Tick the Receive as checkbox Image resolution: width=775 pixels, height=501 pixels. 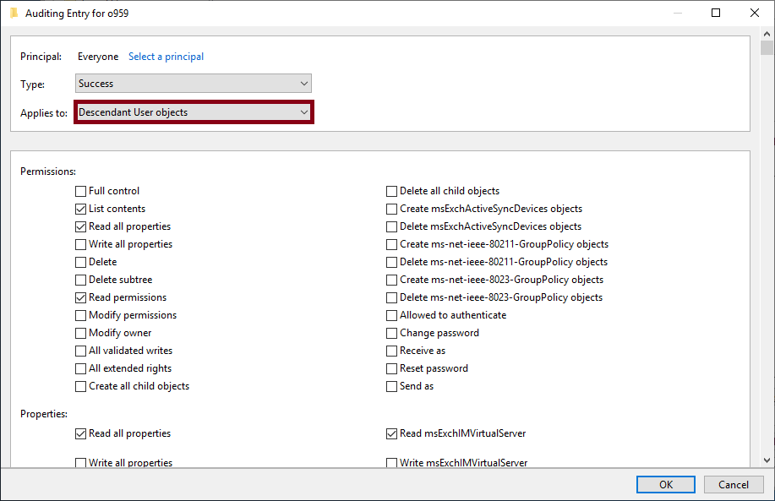(391, 351)
